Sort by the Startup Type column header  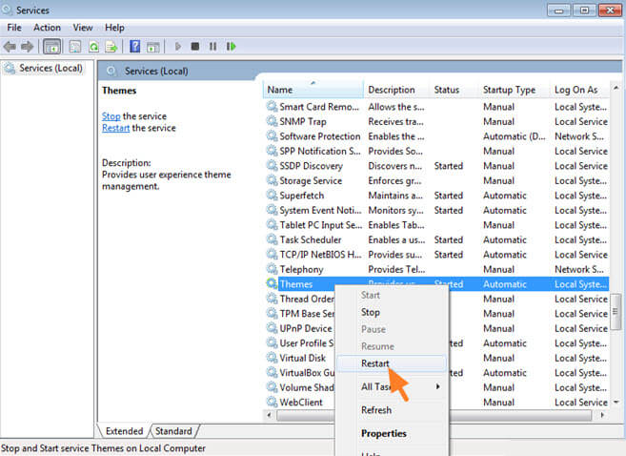515,90
